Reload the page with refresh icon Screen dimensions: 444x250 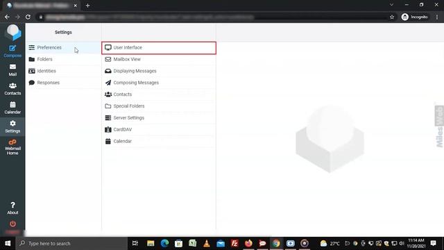(x=28, y=17)
